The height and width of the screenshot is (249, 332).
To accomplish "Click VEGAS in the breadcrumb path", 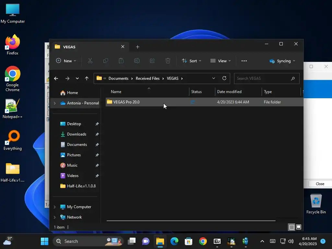I will coord(172,78).
